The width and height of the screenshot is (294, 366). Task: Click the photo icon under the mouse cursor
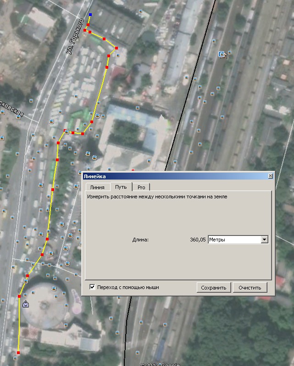click(222, 55)
